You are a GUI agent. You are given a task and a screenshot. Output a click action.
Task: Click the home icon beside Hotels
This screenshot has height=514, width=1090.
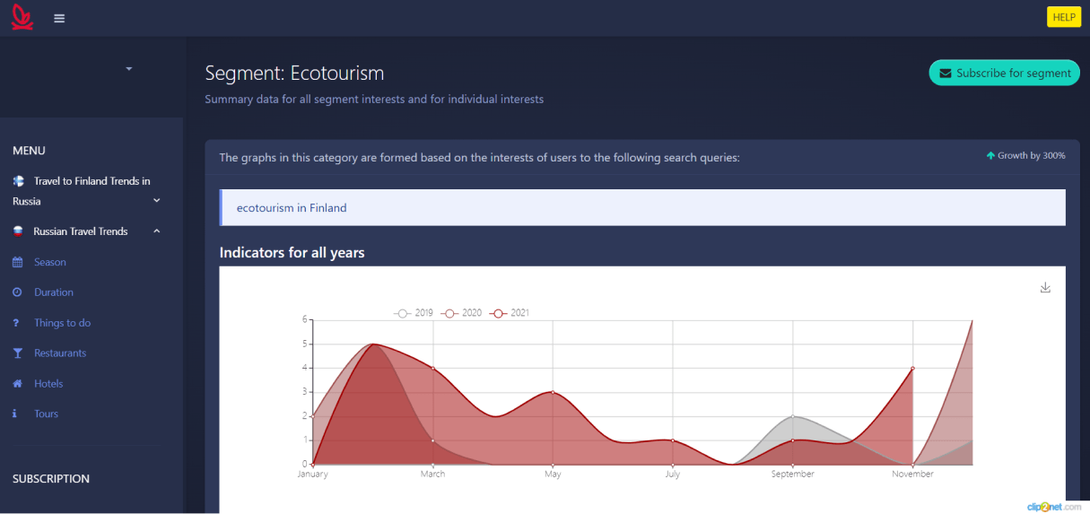click(x=17, y=384)
